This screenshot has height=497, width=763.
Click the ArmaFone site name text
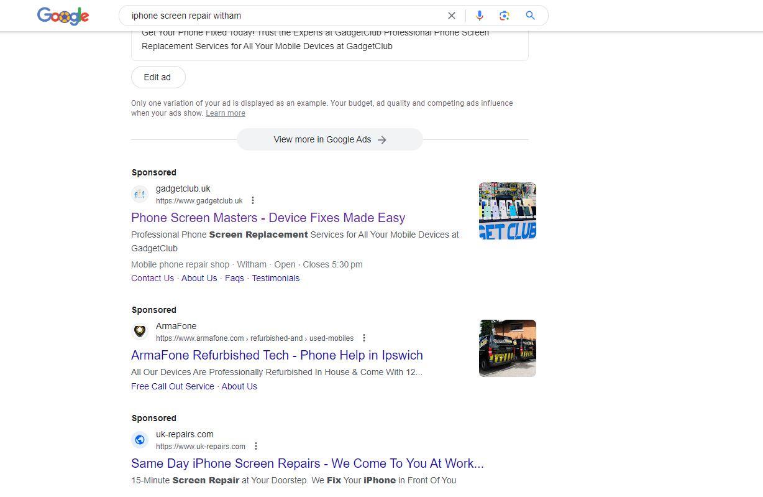pos(176,326)
